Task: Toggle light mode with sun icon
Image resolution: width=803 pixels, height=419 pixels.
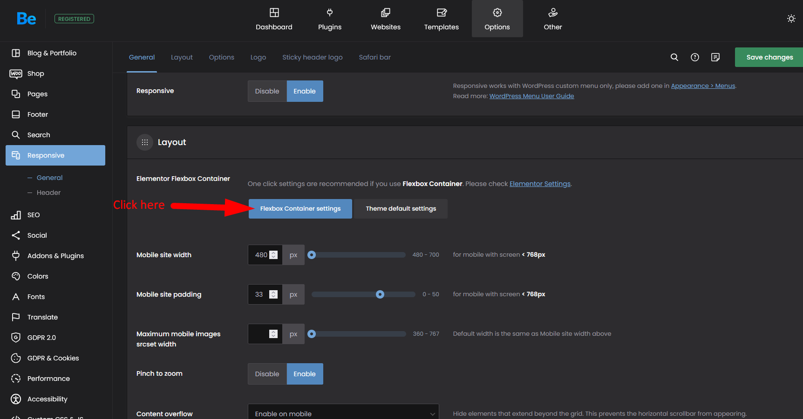Action: pyautogui.click(x=791, y=19)
